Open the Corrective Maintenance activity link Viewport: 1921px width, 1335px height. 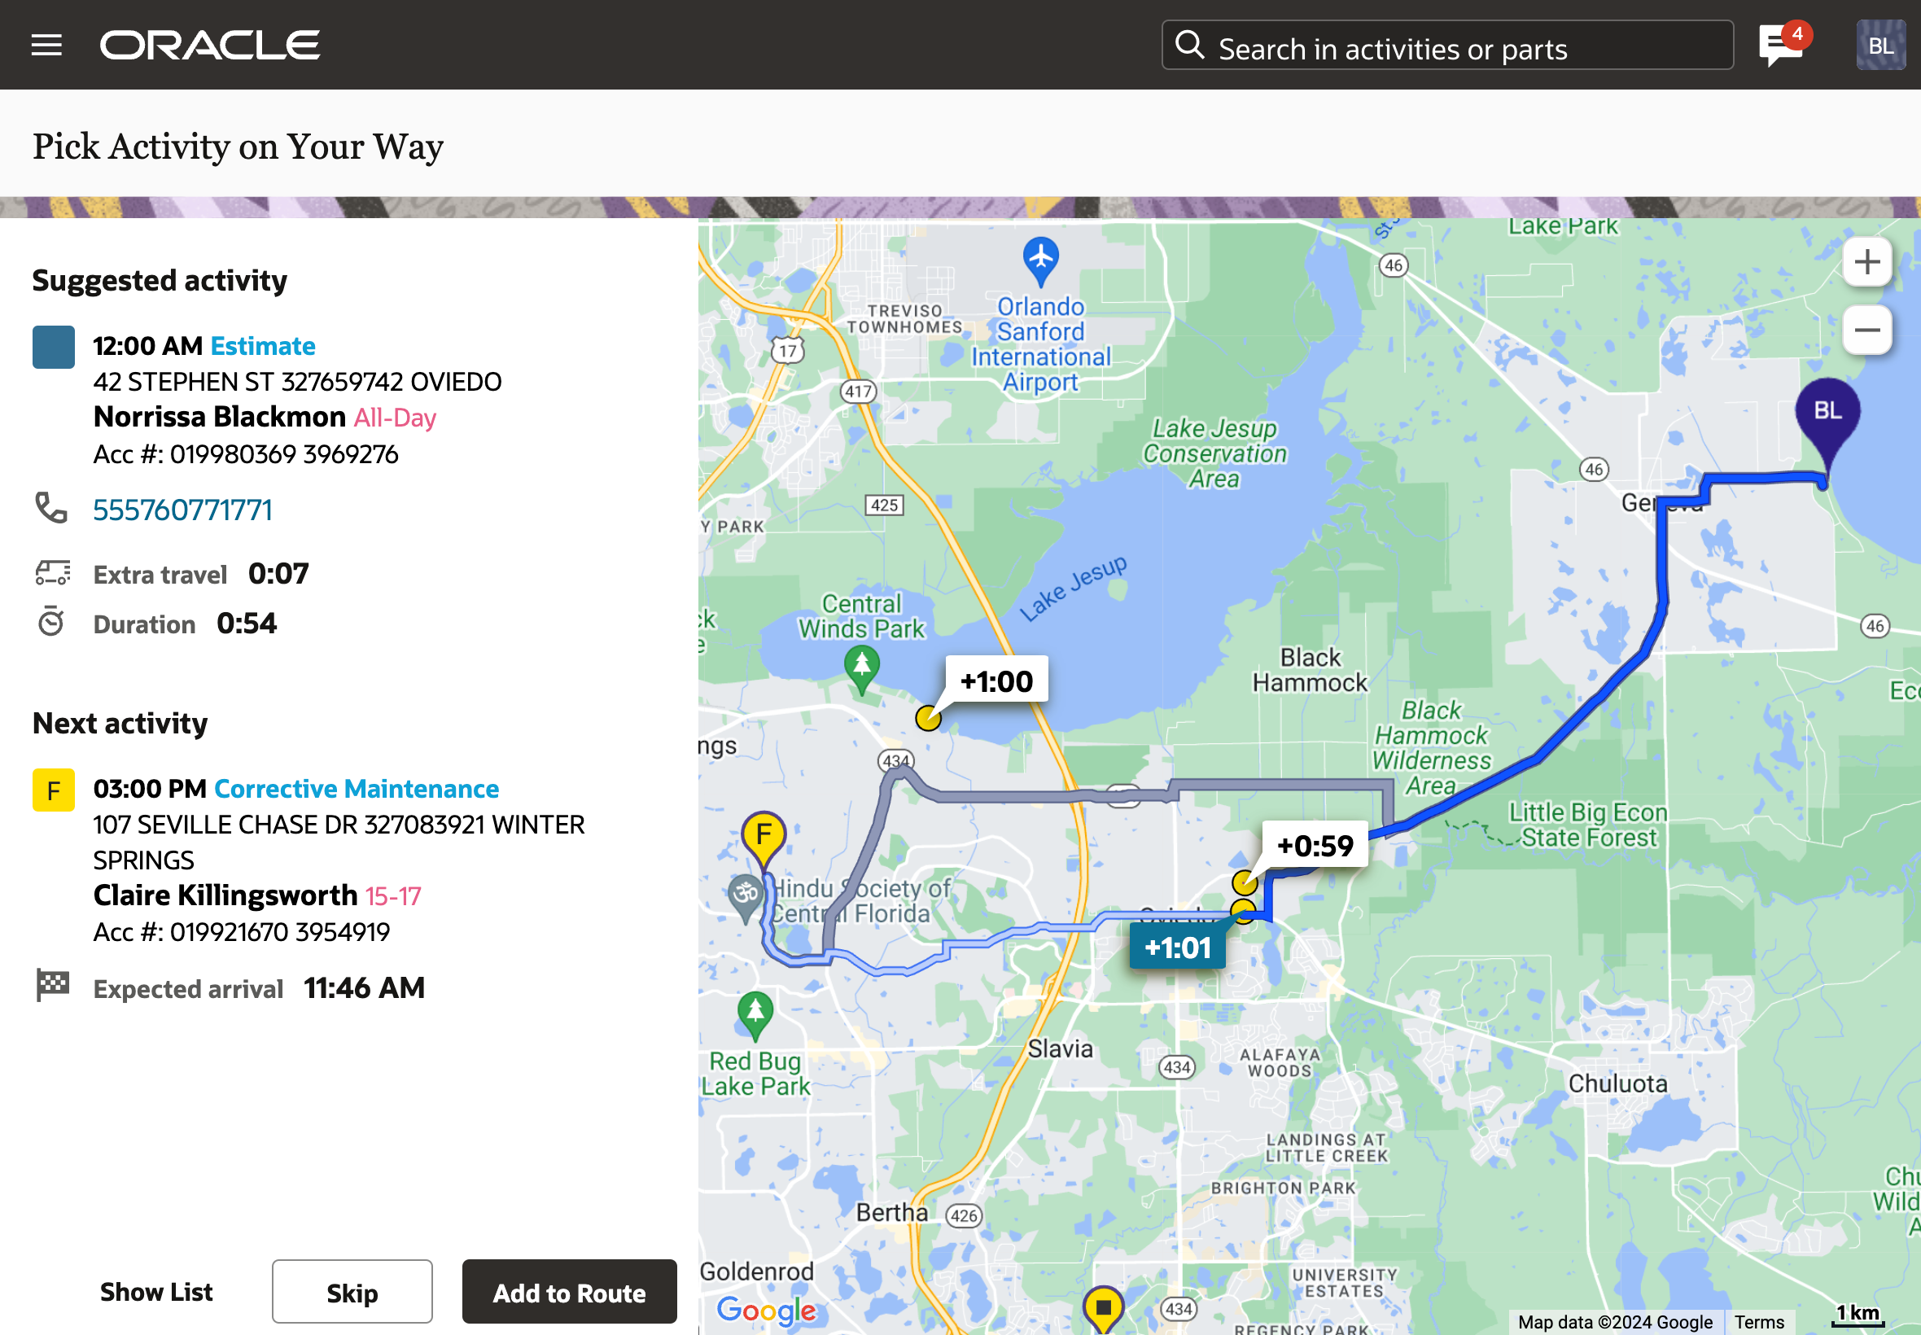coord(357,789)
